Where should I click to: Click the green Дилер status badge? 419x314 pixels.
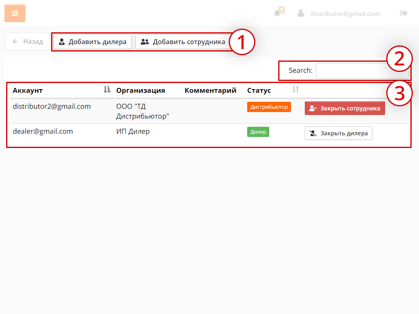258,132
